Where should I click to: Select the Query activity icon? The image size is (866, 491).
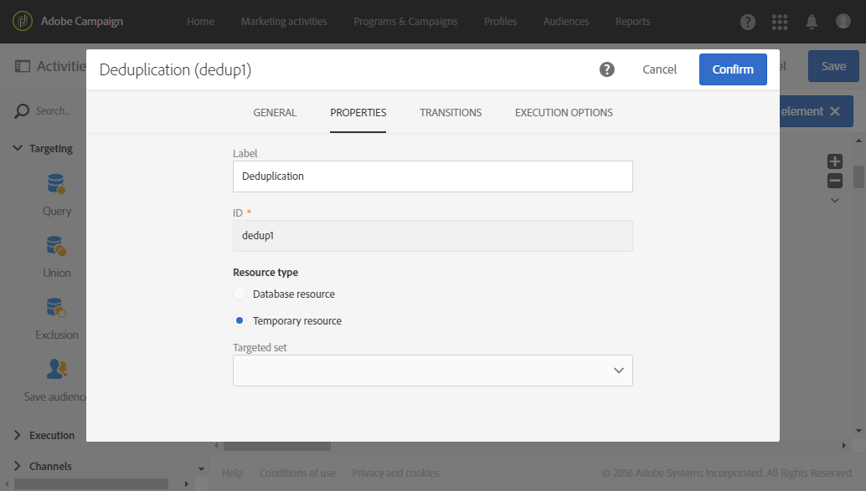(x=56, y=184)
